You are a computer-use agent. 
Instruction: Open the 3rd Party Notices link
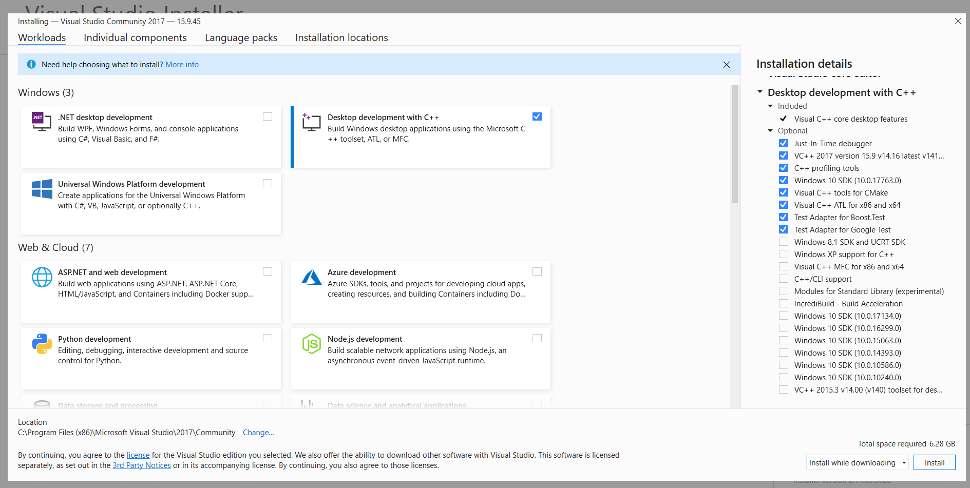(142, 465)
